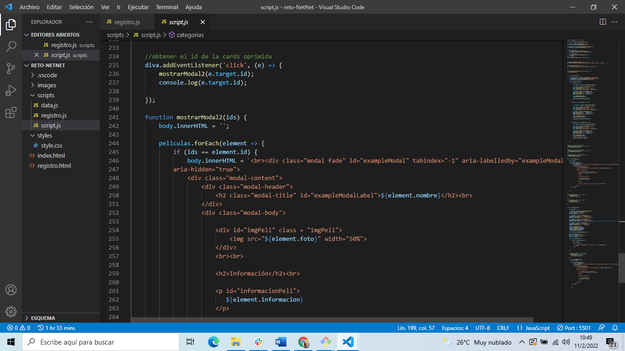Change indentation via Espacios: 4
The width and height of the screenshot is (625, 351).
[455, 328]
